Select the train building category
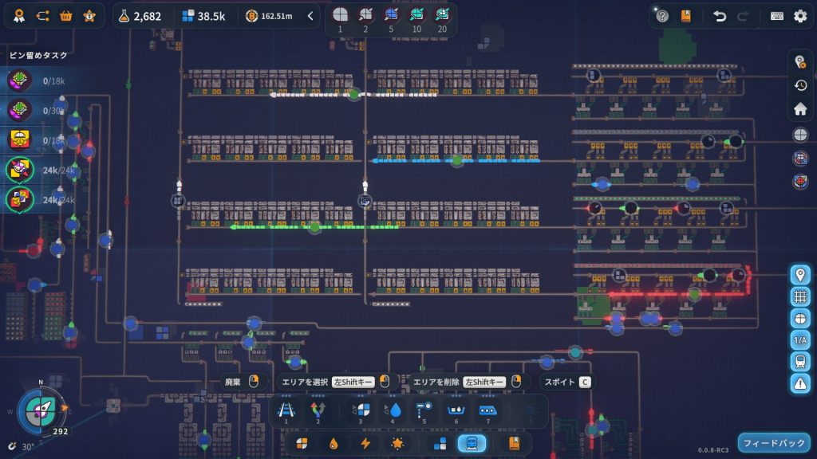 tap(471, 443)
